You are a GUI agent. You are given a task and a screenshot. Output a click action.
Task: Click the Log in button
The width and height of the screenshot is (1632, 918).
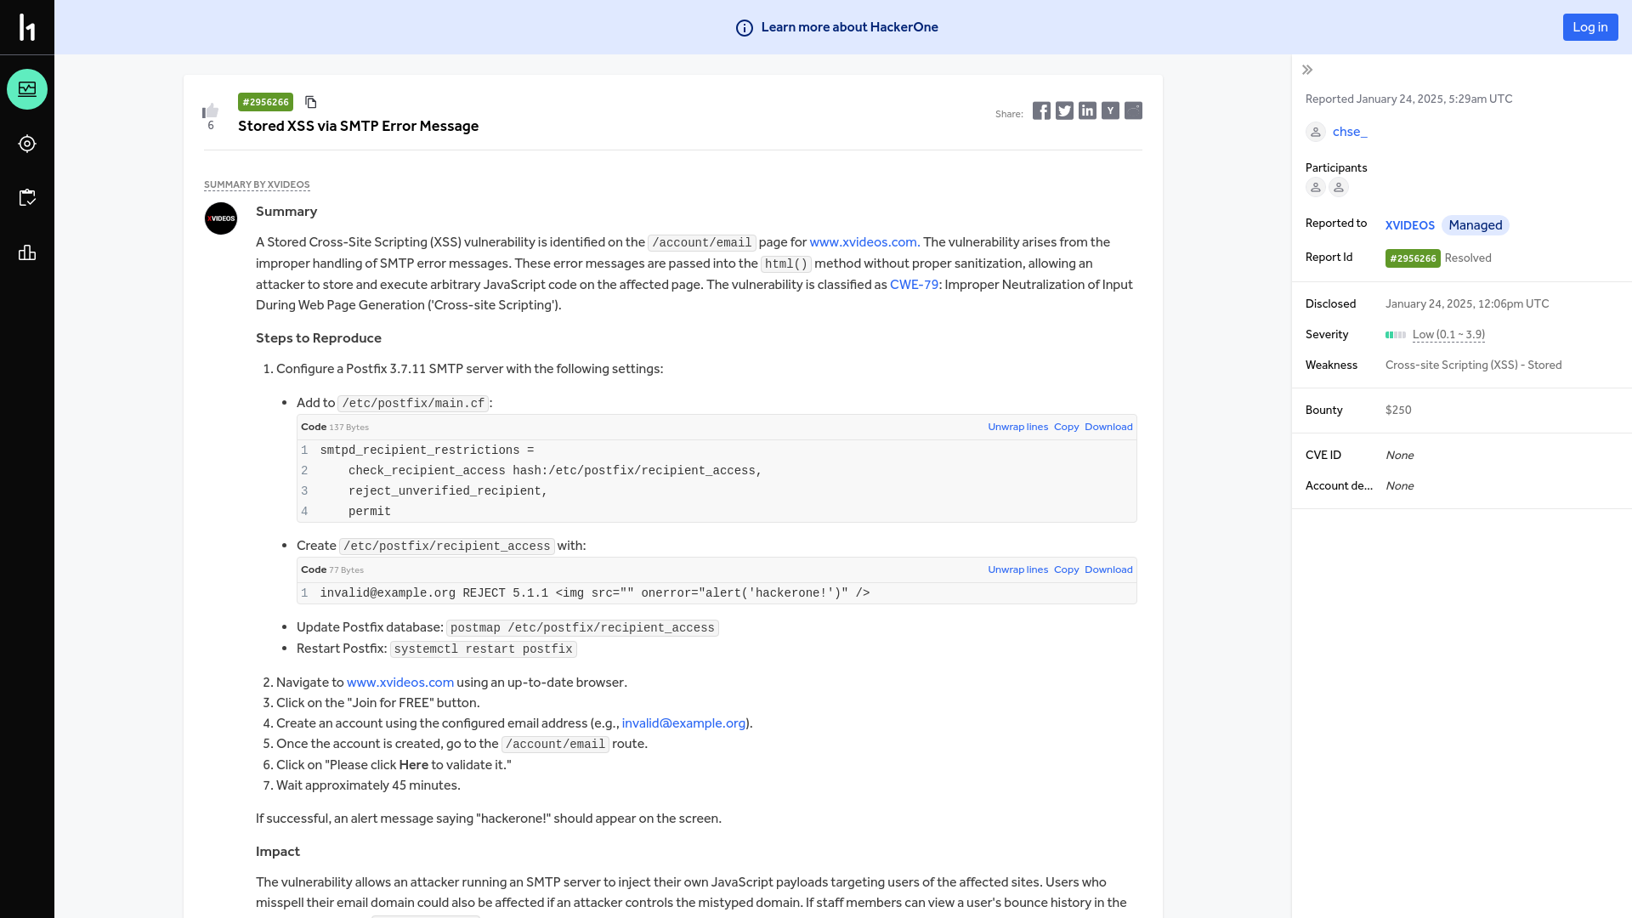1590,27
